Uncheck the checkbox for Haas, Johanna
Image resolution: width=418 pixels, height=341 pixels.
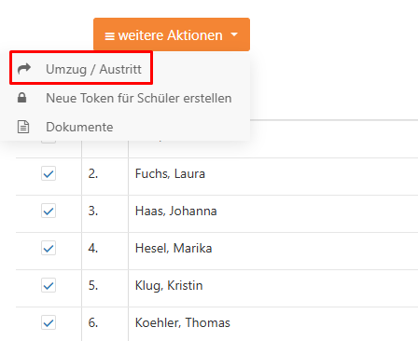pos(49,211)
